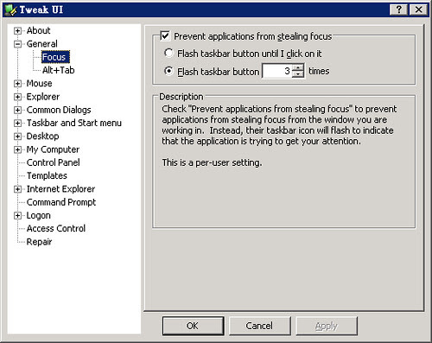Increase flash count with spinner up arrow
This screenshot has width=432, height=343.
tap(298, 67)
